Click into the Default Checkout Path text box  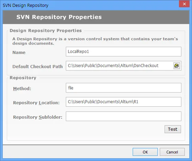tap(120, 66)
